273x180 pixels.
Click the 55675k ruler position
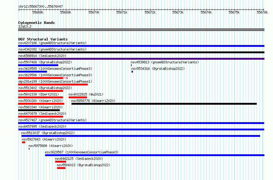pos(234,12)
